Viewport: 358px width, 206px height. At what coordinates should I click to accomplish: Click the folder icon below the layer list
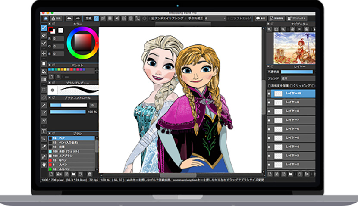point(290,174)
